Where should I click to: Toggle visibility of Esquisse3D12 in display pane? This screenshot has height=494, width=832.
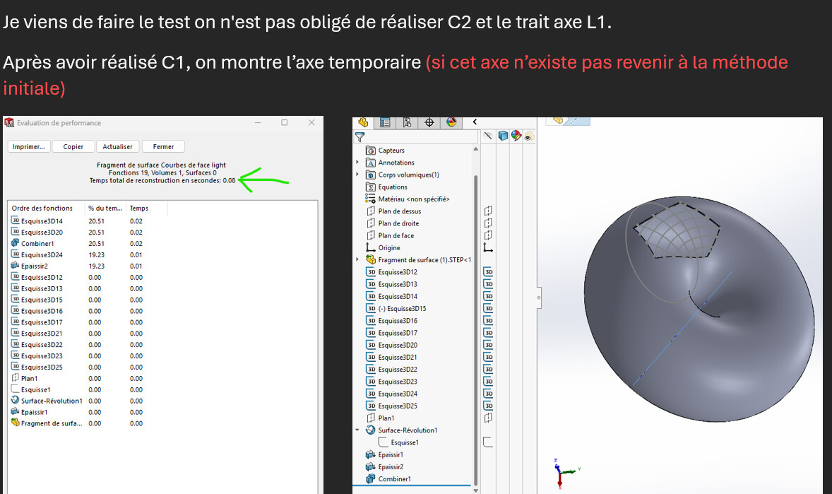point(488,272)
